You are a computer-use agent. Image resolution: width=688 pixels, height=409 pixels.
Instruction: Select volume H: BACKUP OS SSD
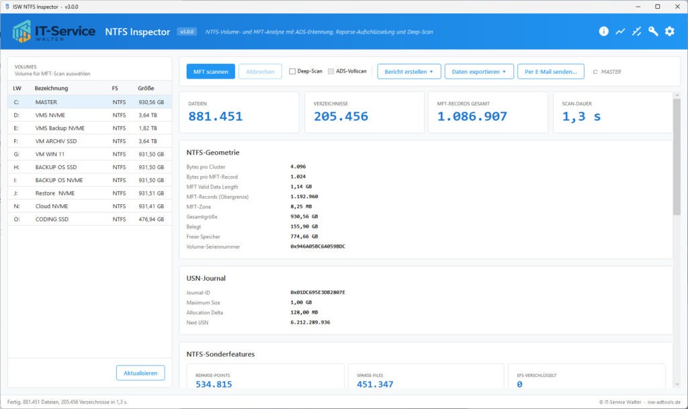[x=89, y=167]
